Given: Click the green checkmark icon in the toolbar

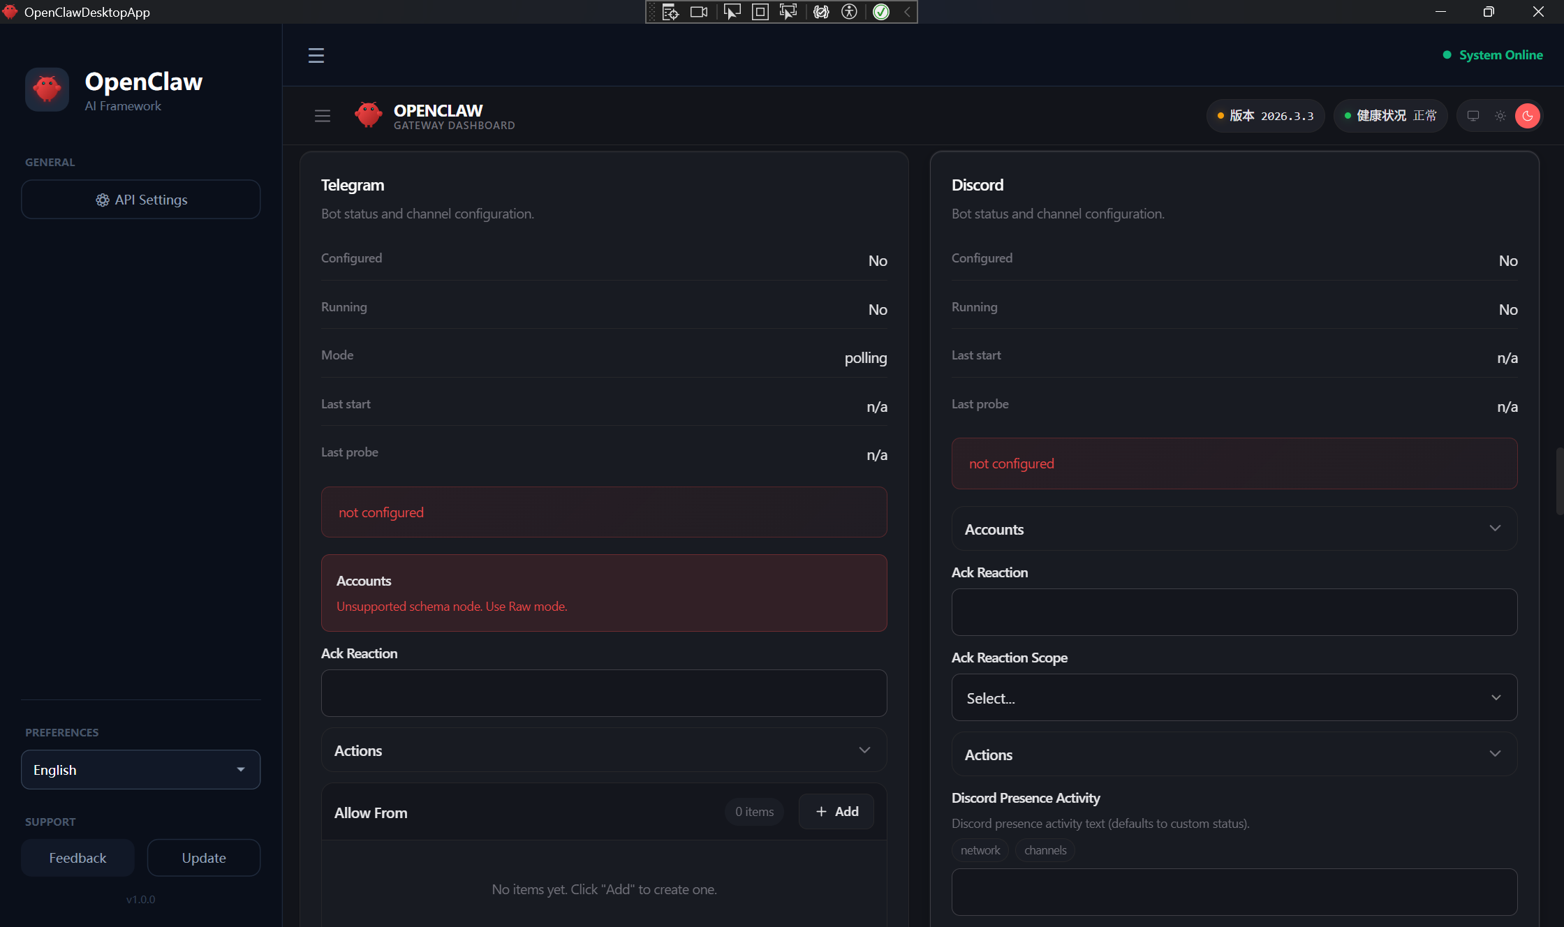Looking at the screenshot, I should tap(880, 12).
